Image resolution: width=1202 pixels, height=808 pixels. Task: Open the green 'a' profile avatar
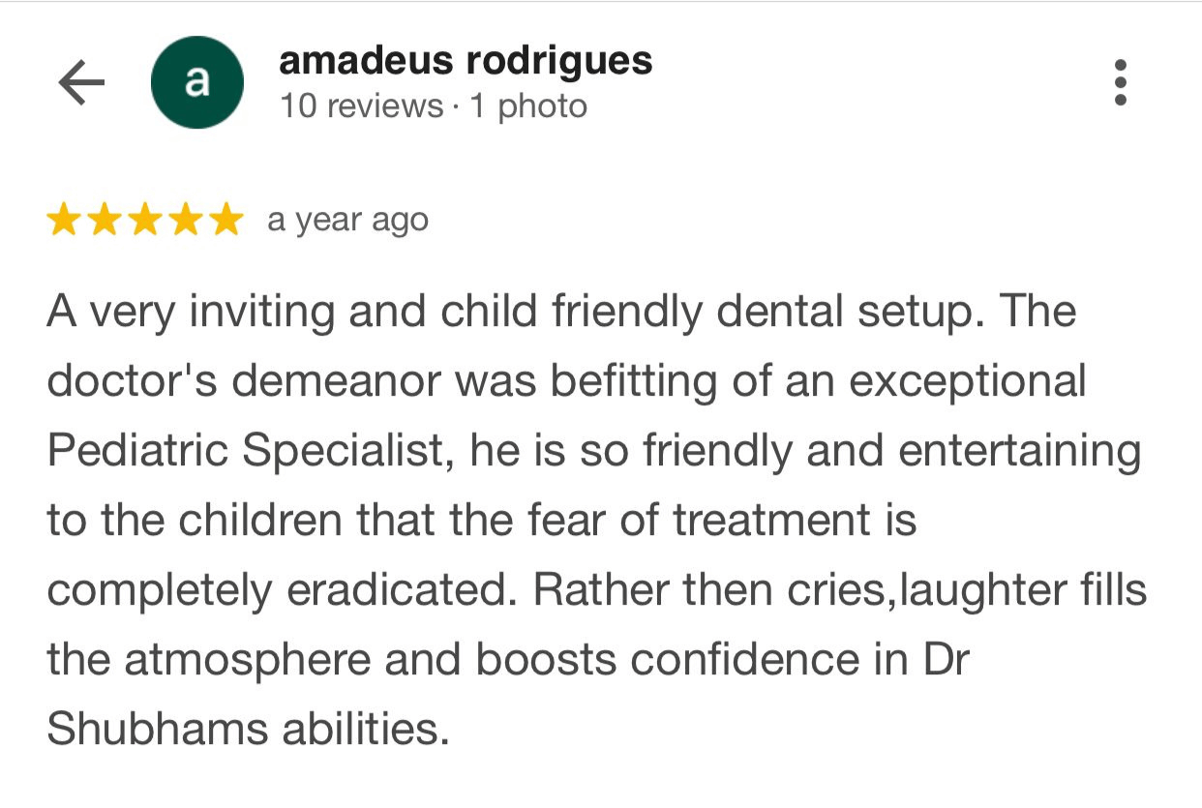click(196, 82)
